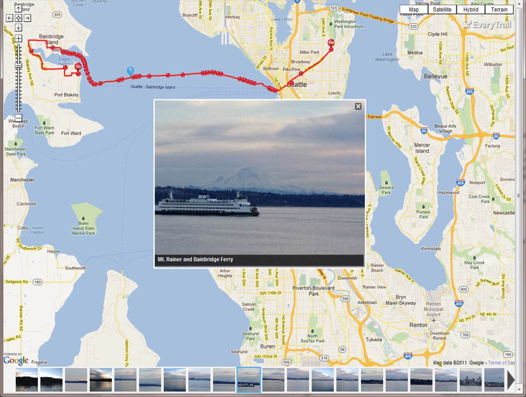This screenshot has width=526, height=397.
Task: Close the Mt. Rainer photo popup
Action: [358, 106]
